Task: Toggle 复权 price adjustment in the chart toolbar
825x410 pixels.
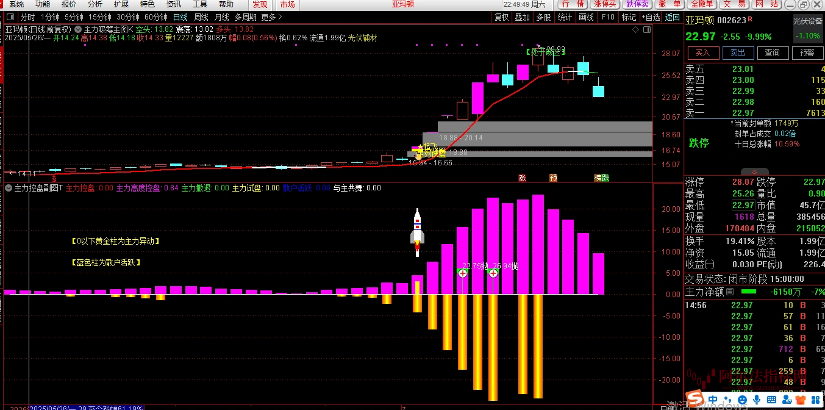Action: click(501, 18)
